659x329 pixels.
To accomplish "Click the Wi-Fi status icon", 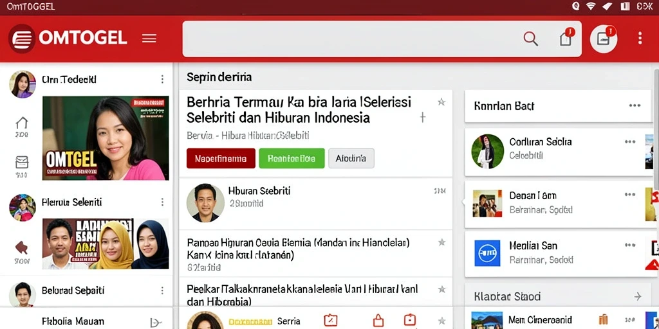I will click(x=591, y=6).
